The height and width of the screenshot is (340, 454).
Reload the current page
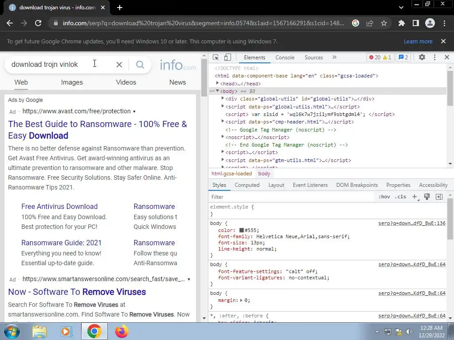click(38, 23)
